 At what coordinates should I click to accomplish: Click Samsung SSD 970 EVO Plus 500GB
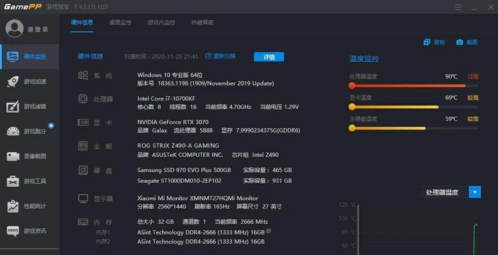click(x=184, y=170)
